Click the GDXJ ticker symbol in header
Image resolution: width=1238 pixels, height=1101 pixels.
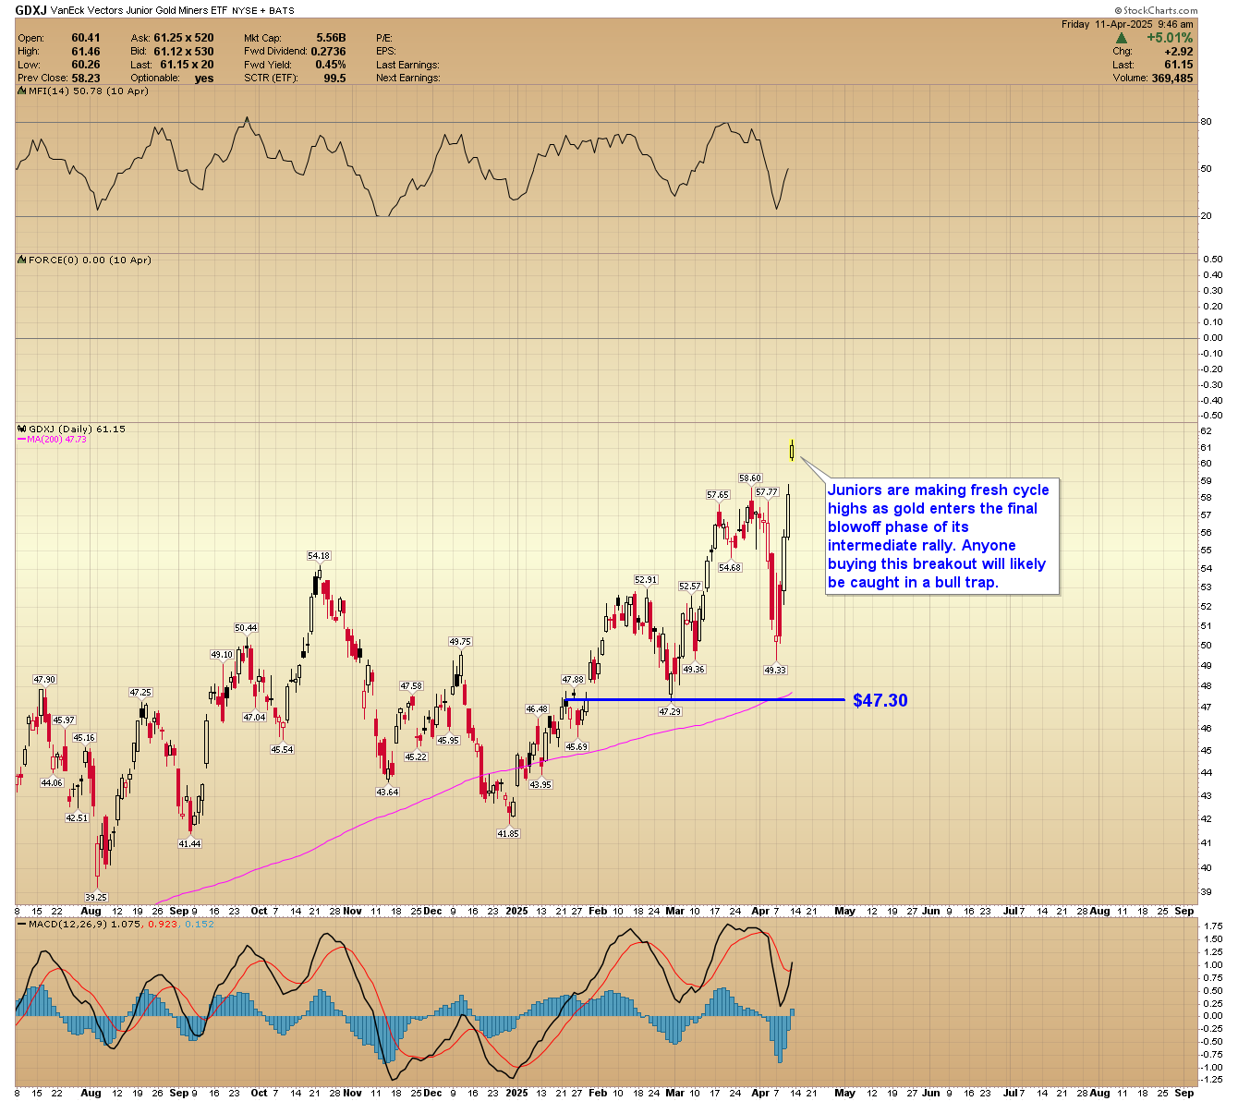pyautogui.click(x=31, y=10)
